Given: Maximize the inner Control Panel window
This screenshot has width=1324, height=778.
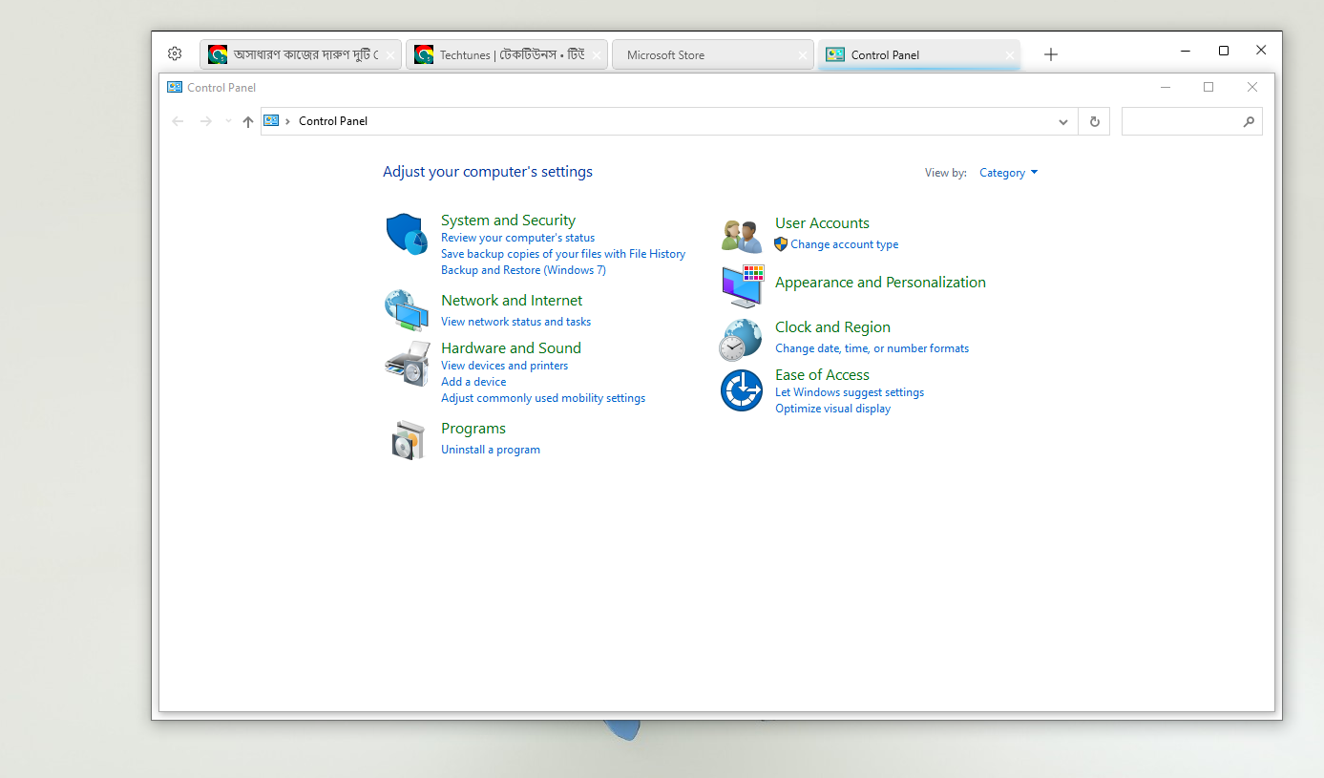Looking at the screenshot, I should (x=1208, y=87).
